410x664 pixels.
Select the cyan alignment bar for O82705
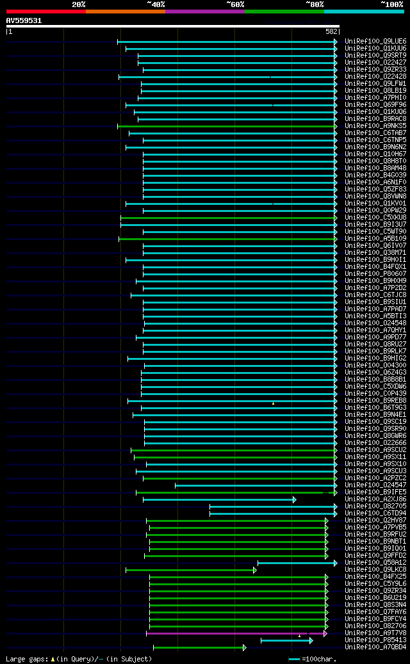click(x=272, y=506)
